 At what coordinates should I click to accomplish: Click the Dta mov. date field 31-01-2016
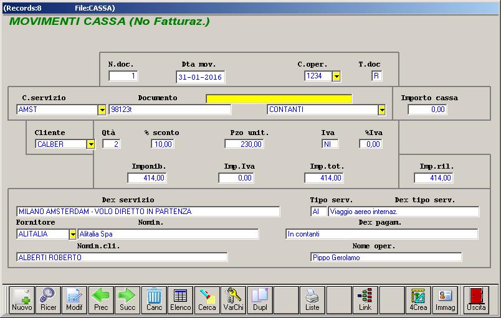pos(200,77)
